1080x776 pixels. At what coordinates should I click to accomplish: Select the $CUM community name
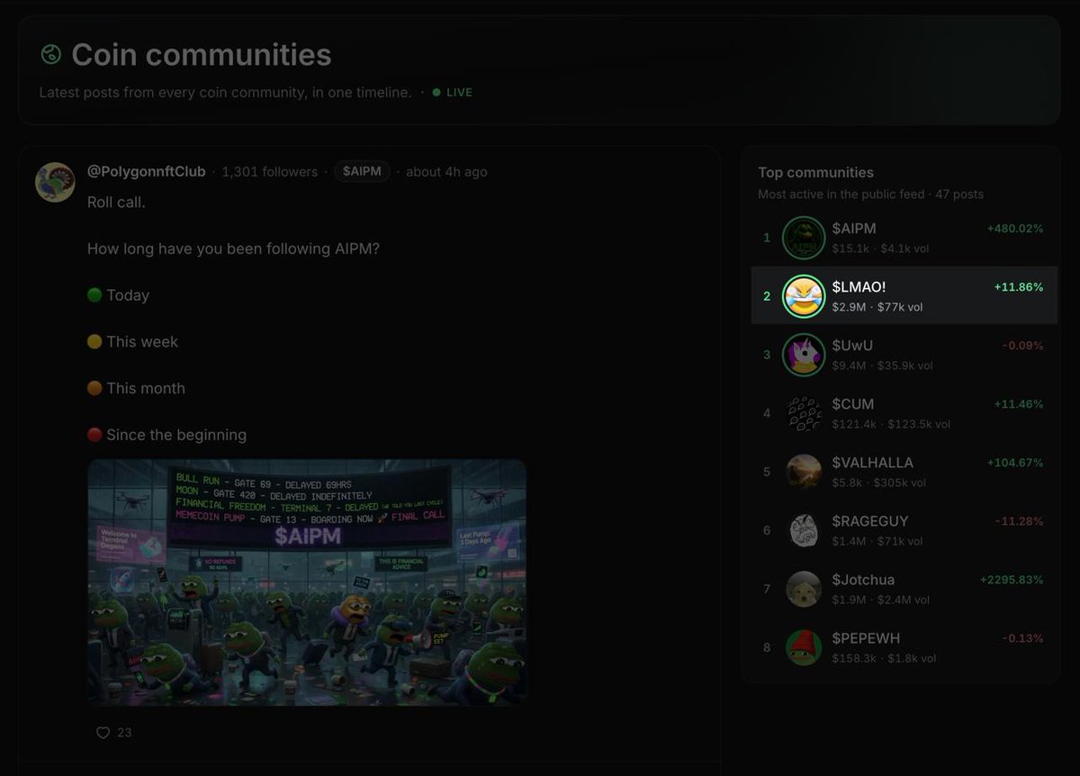click(853, 404)
